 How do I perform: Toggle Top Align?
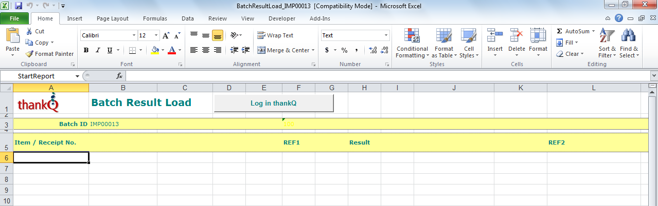(194, 35)
